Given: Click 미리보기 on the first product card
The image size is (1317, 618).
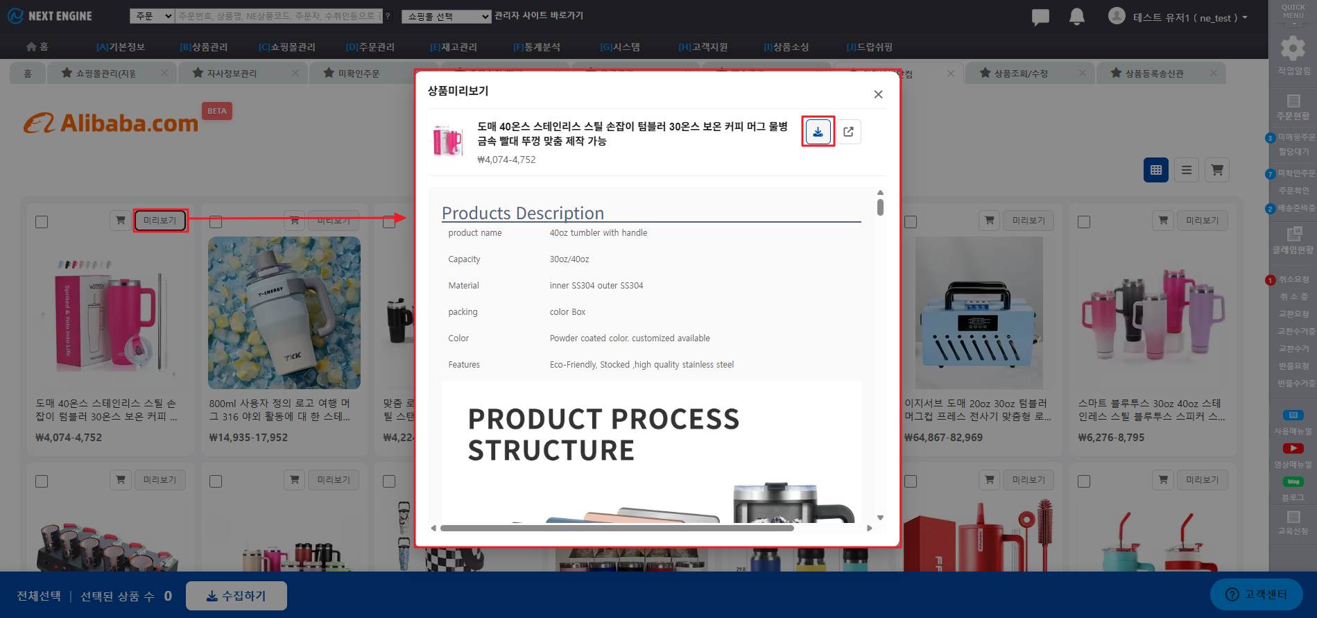Looking at the screenshot, I should pyautogui.click(x=160, y=221).
